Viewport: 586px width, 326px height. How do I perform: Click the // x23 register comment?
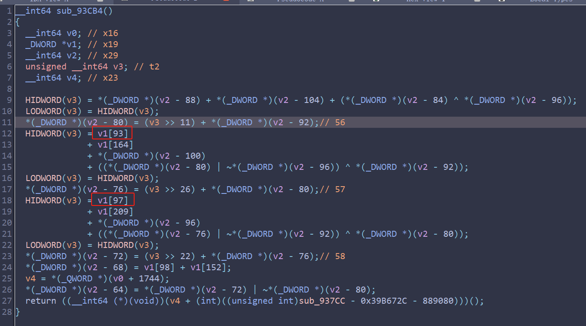[102, 78]
